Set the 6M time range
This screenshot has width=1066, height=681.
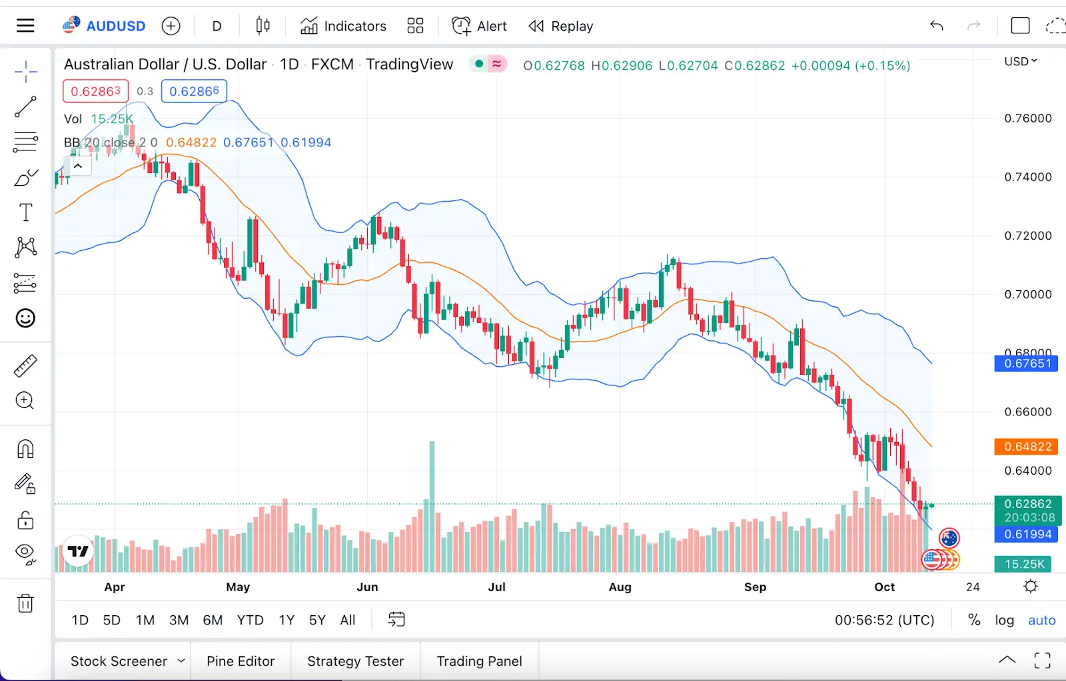click(x=213, y=620)
